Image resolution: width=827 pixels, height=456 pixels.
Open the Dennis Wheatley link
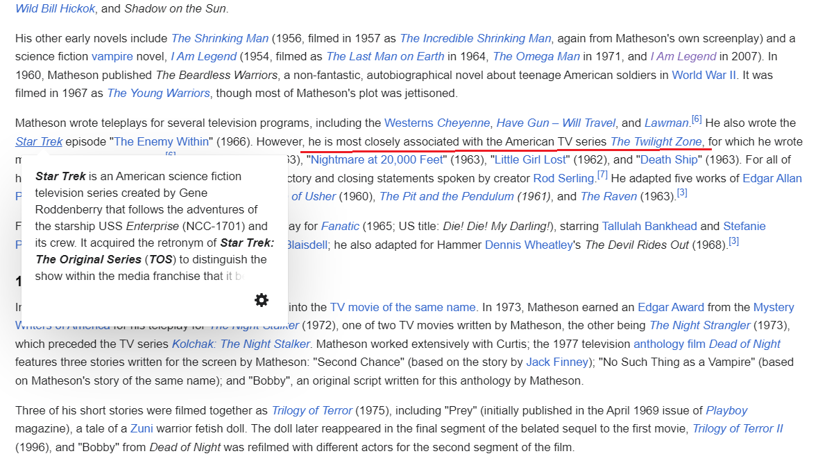tap(529, 245)
